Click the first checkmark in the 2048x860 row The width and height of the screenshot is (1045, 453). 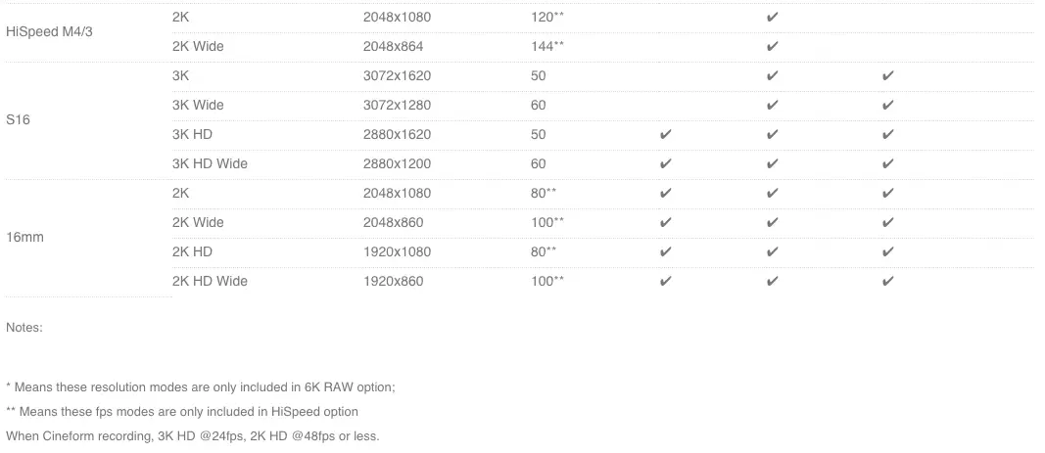point(664,222)
